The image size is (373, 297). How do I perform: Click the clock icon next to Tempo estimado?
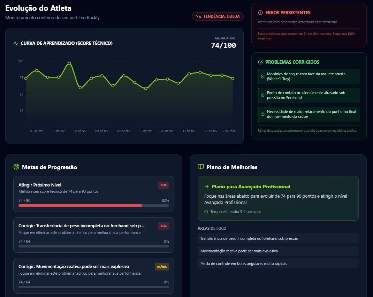click(206, 212)
